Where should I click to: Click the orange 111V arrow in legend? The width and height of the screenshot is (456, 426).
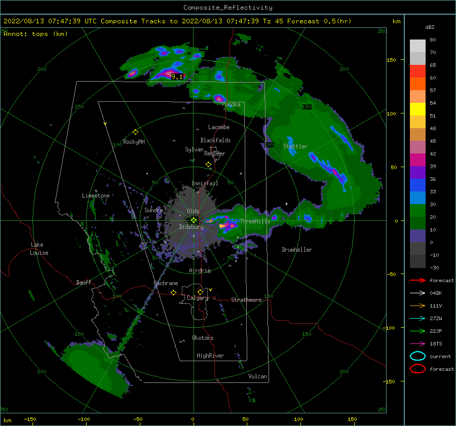[x=417, y=305]
